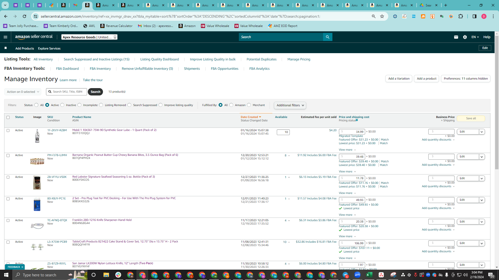Screen dimensions: 499x280
Task: Open the EN language dropdown
Action: point(475,37)
